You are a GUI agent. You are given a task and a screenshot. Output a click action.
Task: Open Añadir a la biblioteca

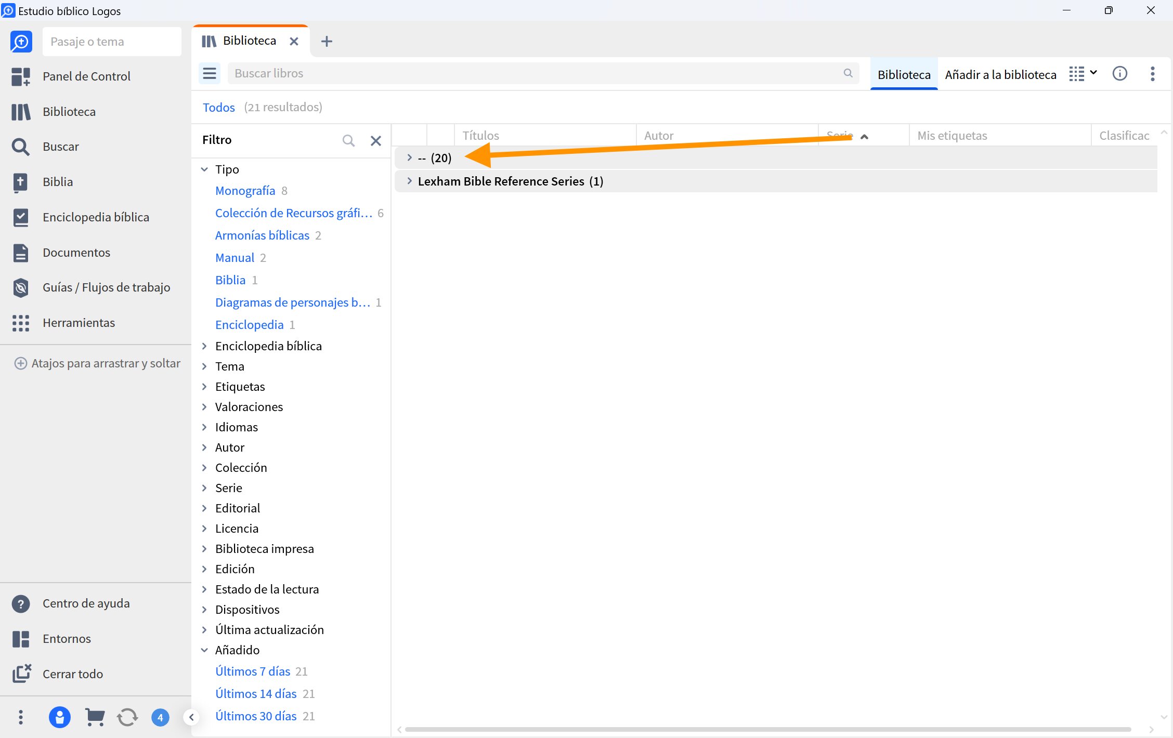click(x=1000, y=74)
